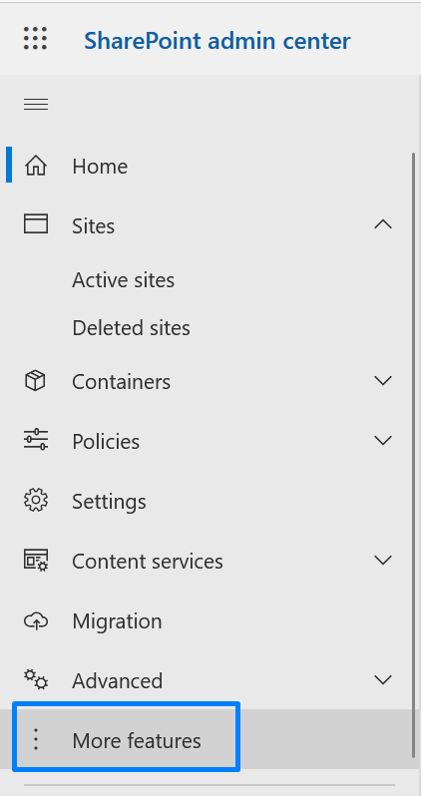Click the SharePoint admin center title
The height and width of the screenshot is (796, 421).
(217, 41)
